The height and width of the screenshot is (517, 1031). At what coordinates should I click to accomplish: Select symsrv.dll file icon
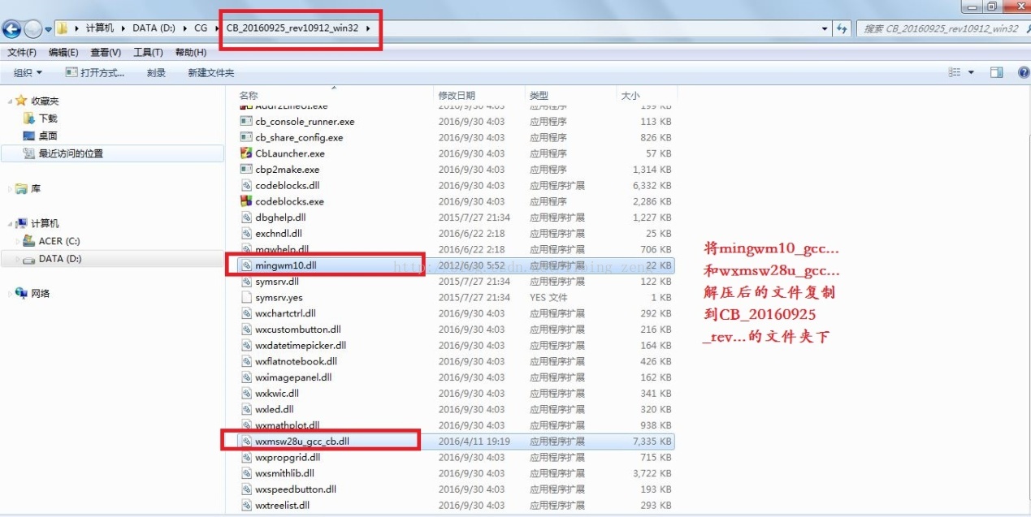tap(247, 282)
